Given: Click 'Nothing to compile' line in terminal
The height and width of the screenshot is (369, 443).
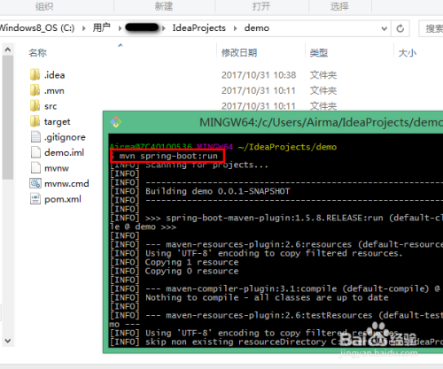Looking at the screenshot, I should tap(267, 297).
